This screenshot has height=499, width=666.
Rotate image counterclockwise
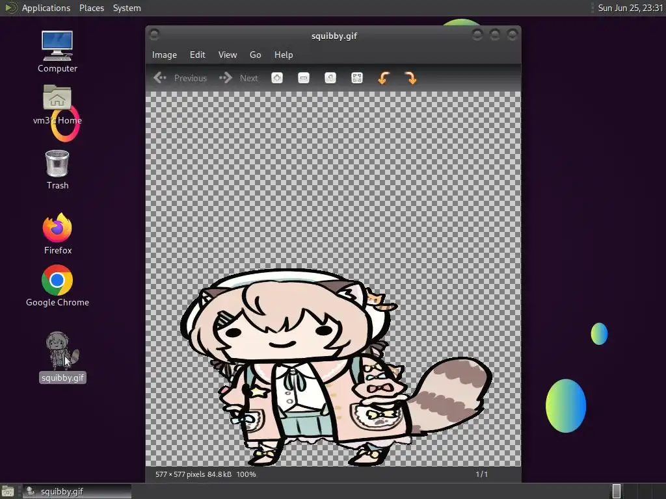[x=384, y=78]
